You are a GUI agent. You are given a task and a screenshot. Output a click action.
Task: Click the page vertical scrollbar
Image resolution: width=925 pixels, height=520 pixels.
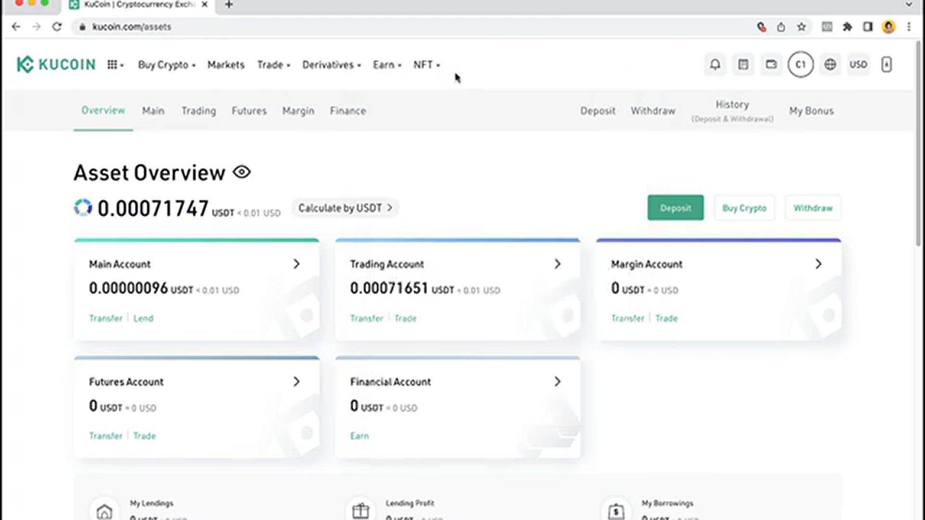[x=919, y=144]
